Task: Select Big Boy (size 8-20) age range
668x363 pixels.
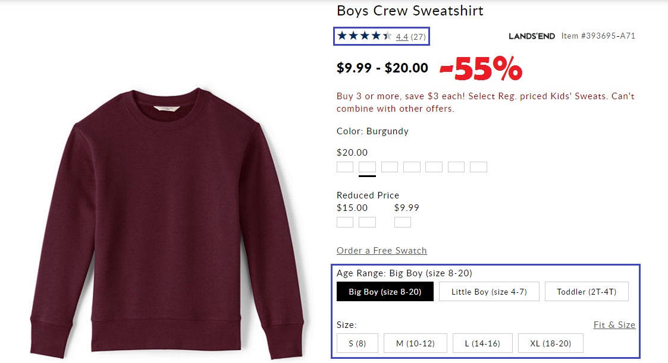Action: pos(385,292)
